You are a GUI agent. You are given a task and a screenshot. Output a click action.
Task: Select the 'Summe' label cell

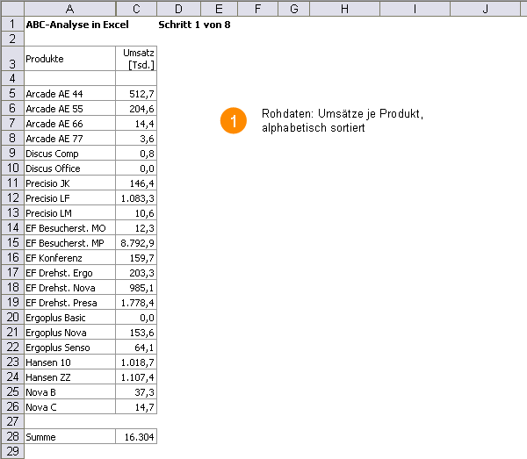(x=70, y=436)
